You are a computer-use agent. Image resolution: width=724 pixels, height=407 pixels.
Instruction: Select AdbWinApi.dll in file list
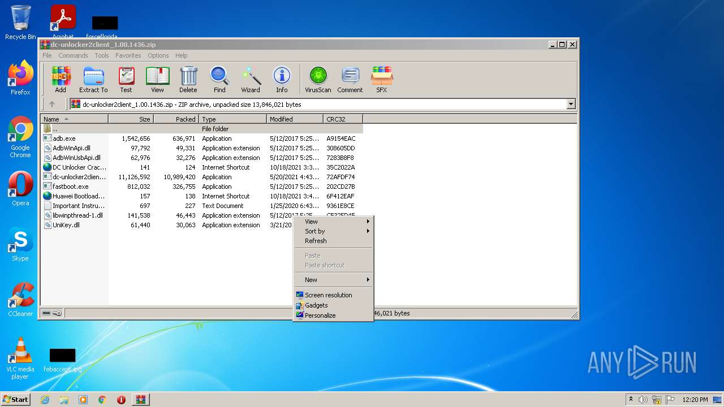click(x=202, y=148)
